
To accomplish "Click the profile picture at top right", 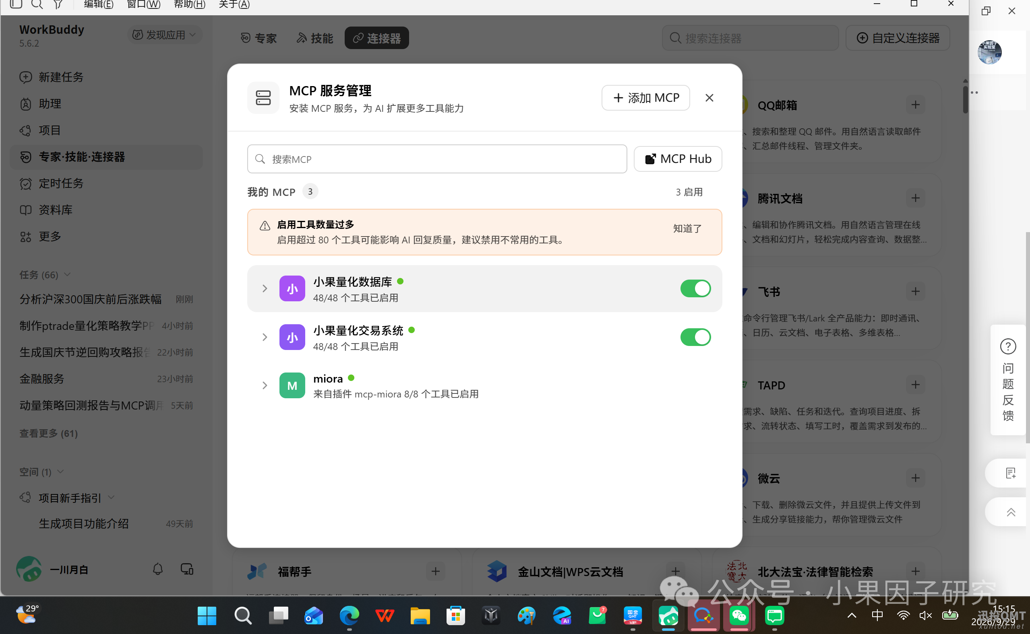I will click(x=989, y=52).
